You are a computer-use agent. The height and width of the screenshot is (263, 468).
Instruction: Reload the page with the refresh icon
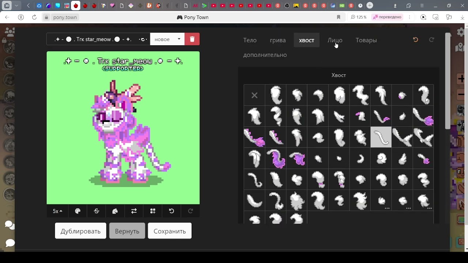click(x=34, y=17)
